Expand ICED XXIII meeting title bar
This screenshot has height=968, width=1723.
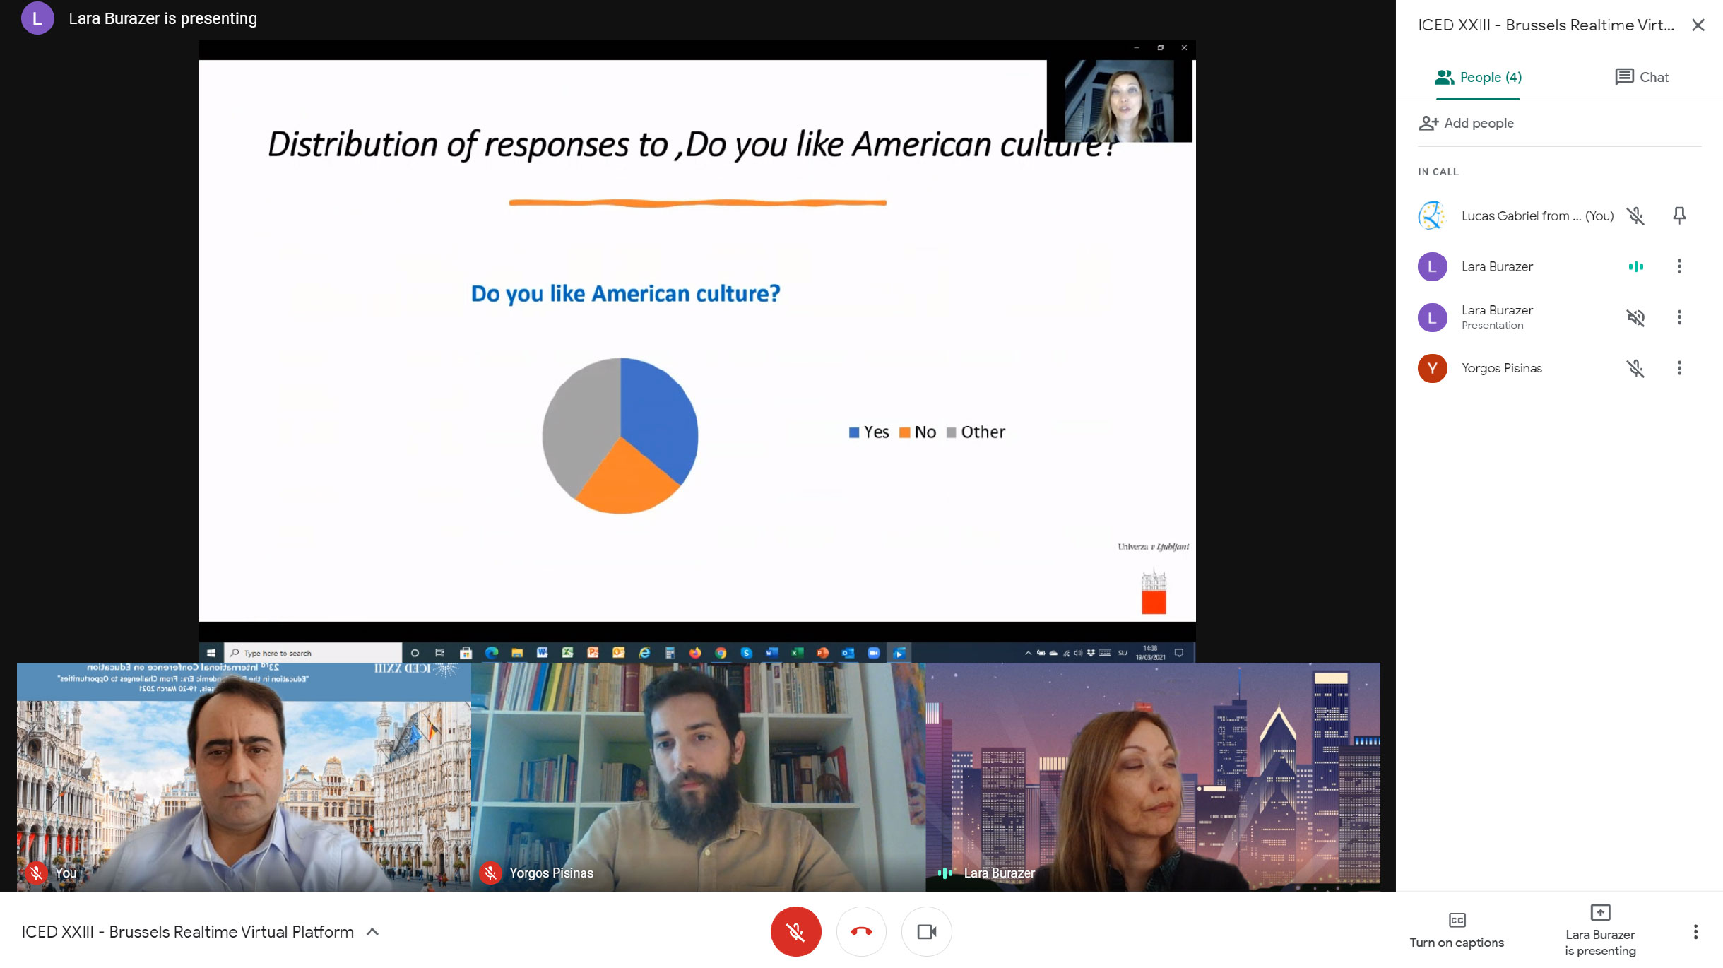click(x=372, y=931)
